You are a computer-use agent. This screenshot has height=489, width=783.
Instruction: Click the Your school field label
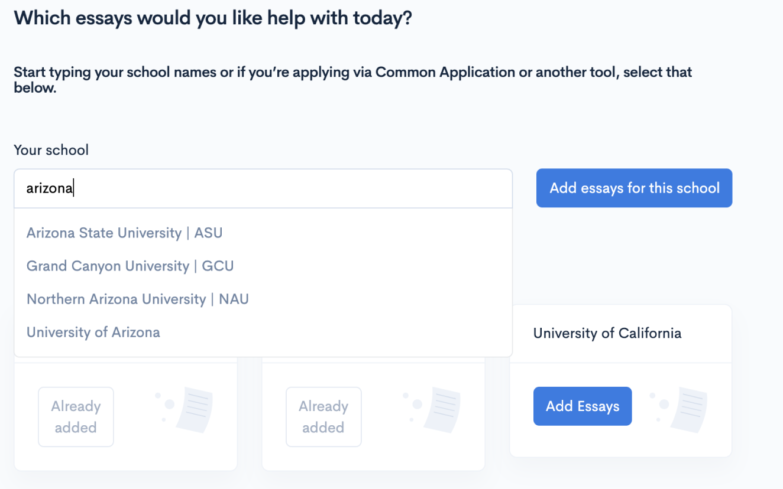click(x=51, y=150)
